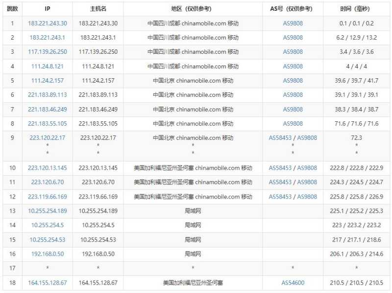Screen dimensions: 392x293
Task: Open AS9808 link in hop 12 row
Action: tap(307, 197)
